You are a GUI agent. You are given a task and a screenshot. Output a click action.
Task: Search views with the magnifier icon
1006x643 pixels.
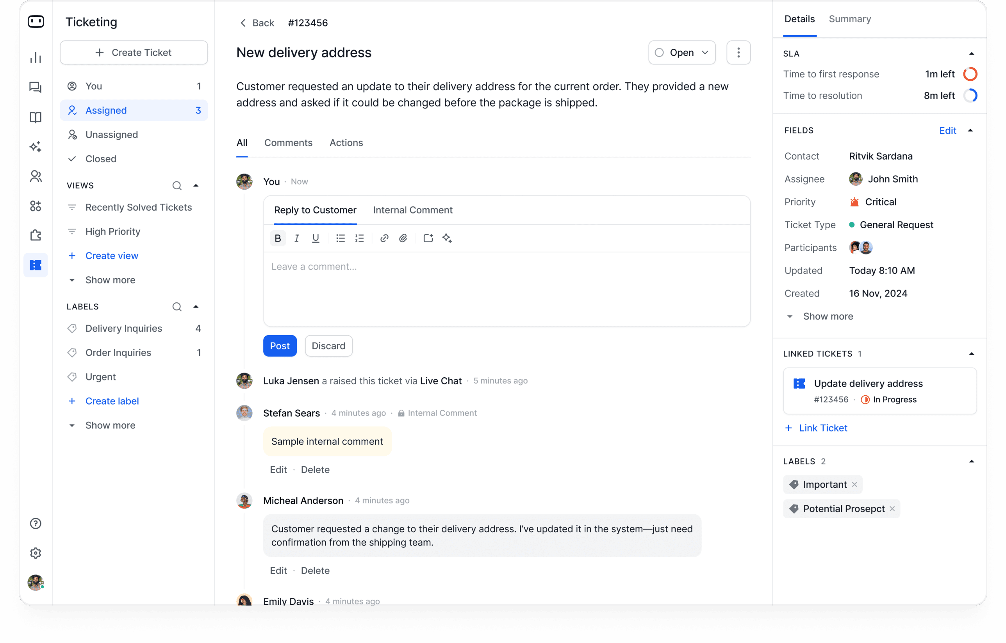(177, 185)
